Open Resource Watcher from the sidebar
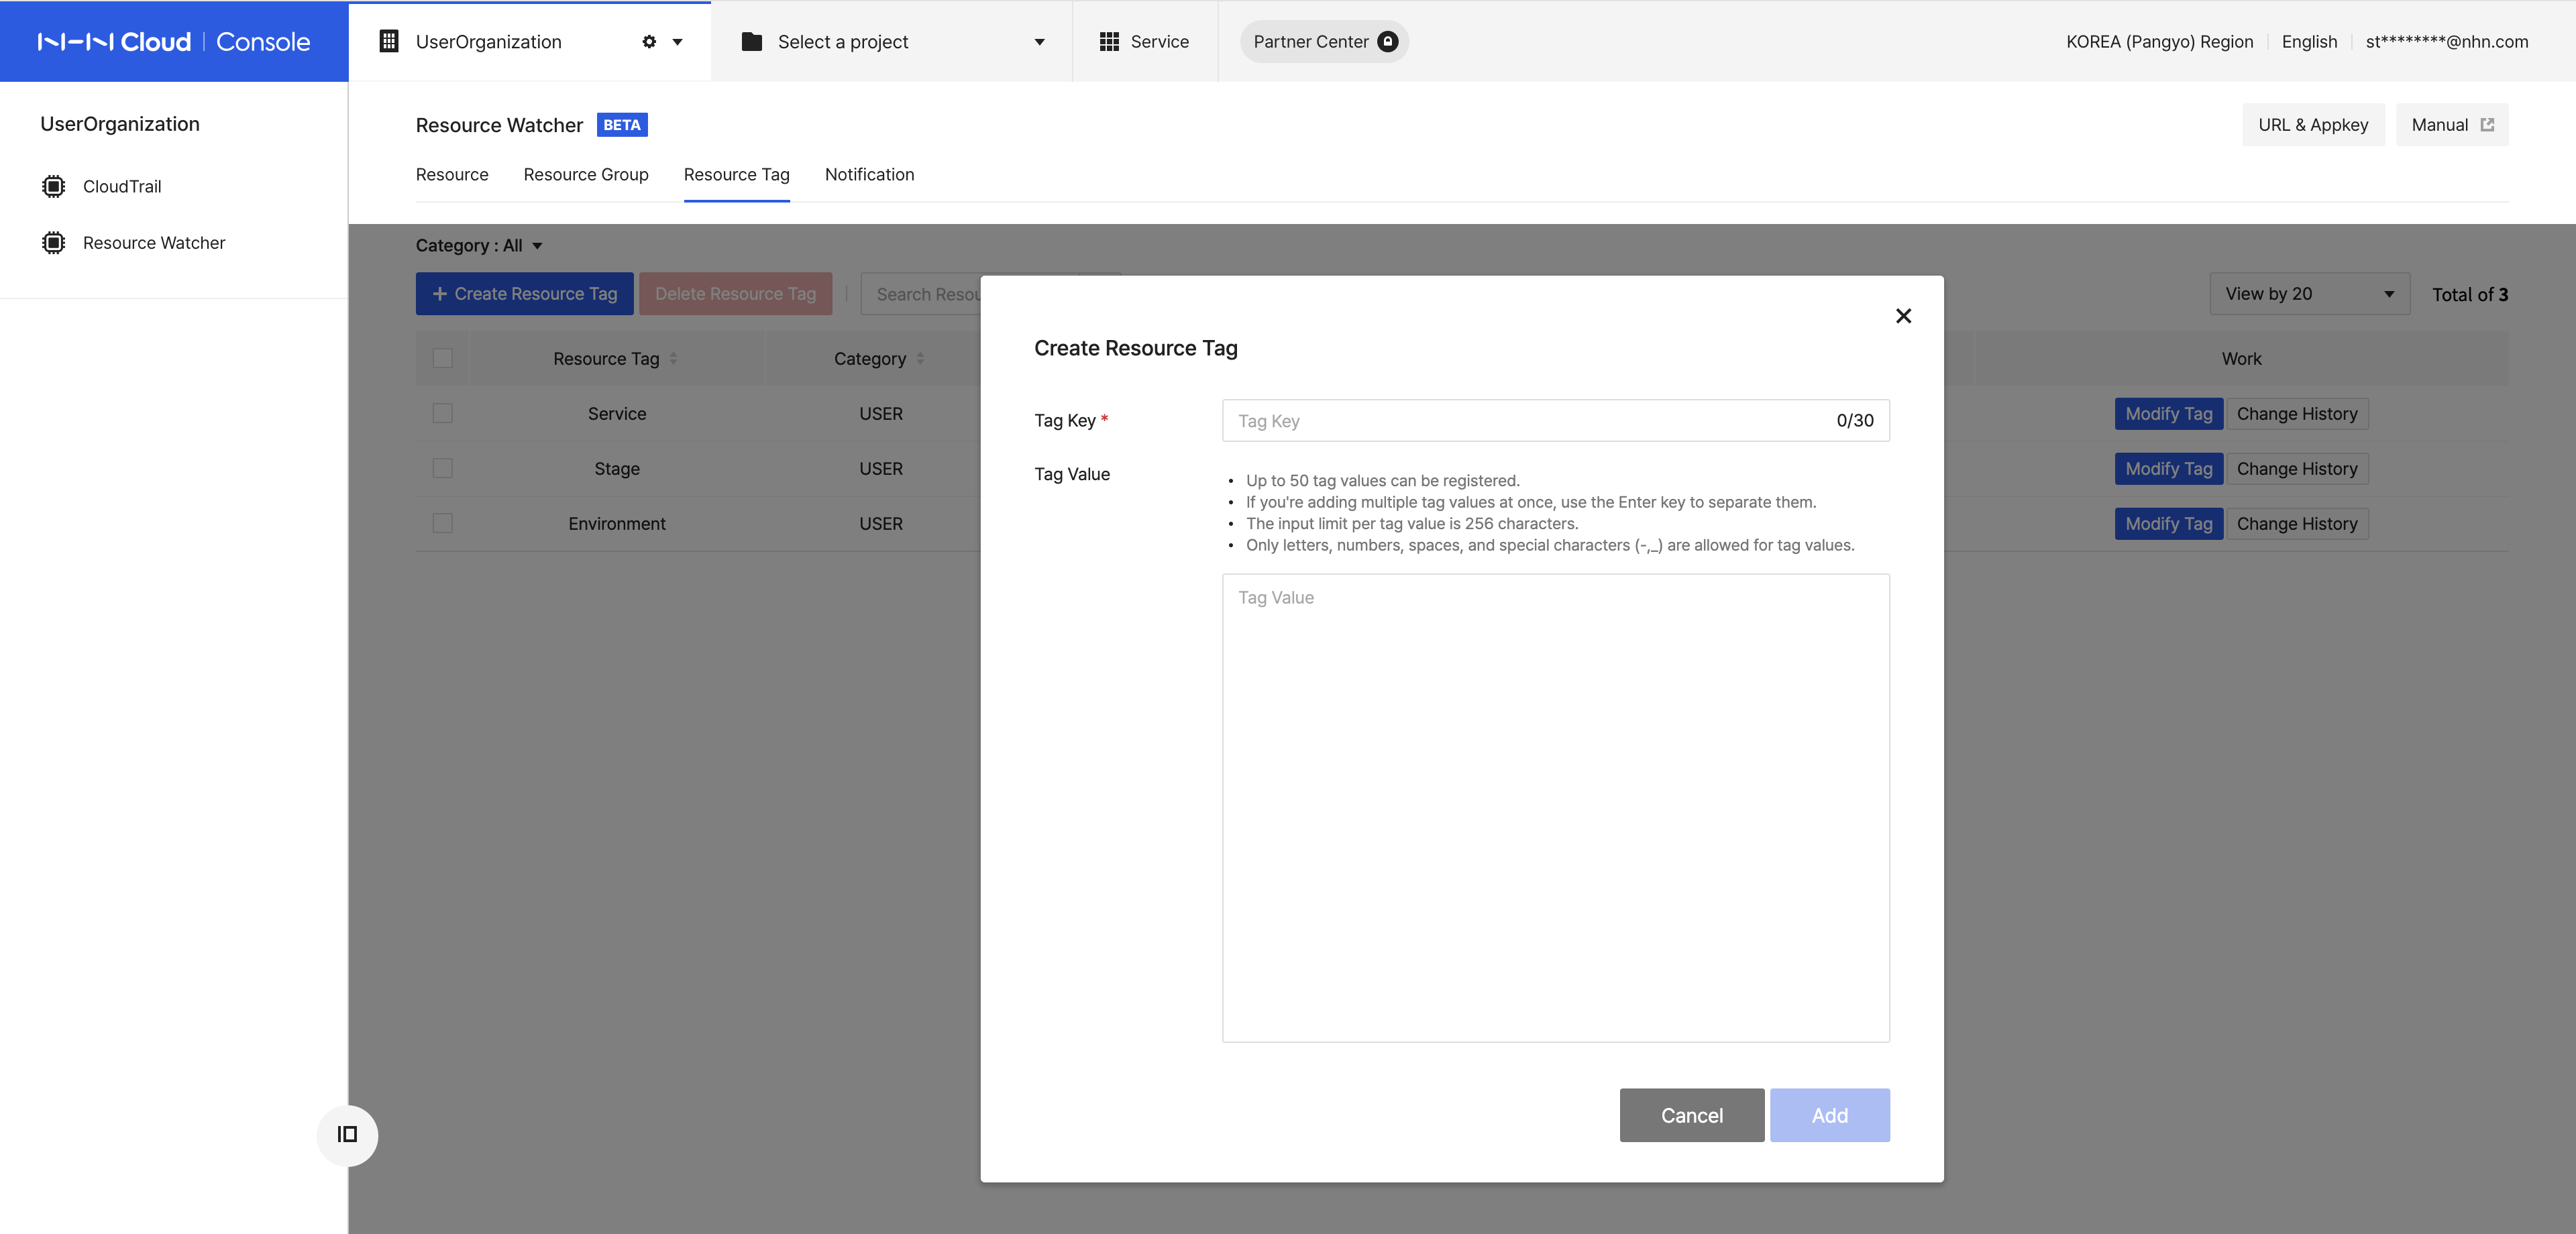 click(x=154, y=243)
